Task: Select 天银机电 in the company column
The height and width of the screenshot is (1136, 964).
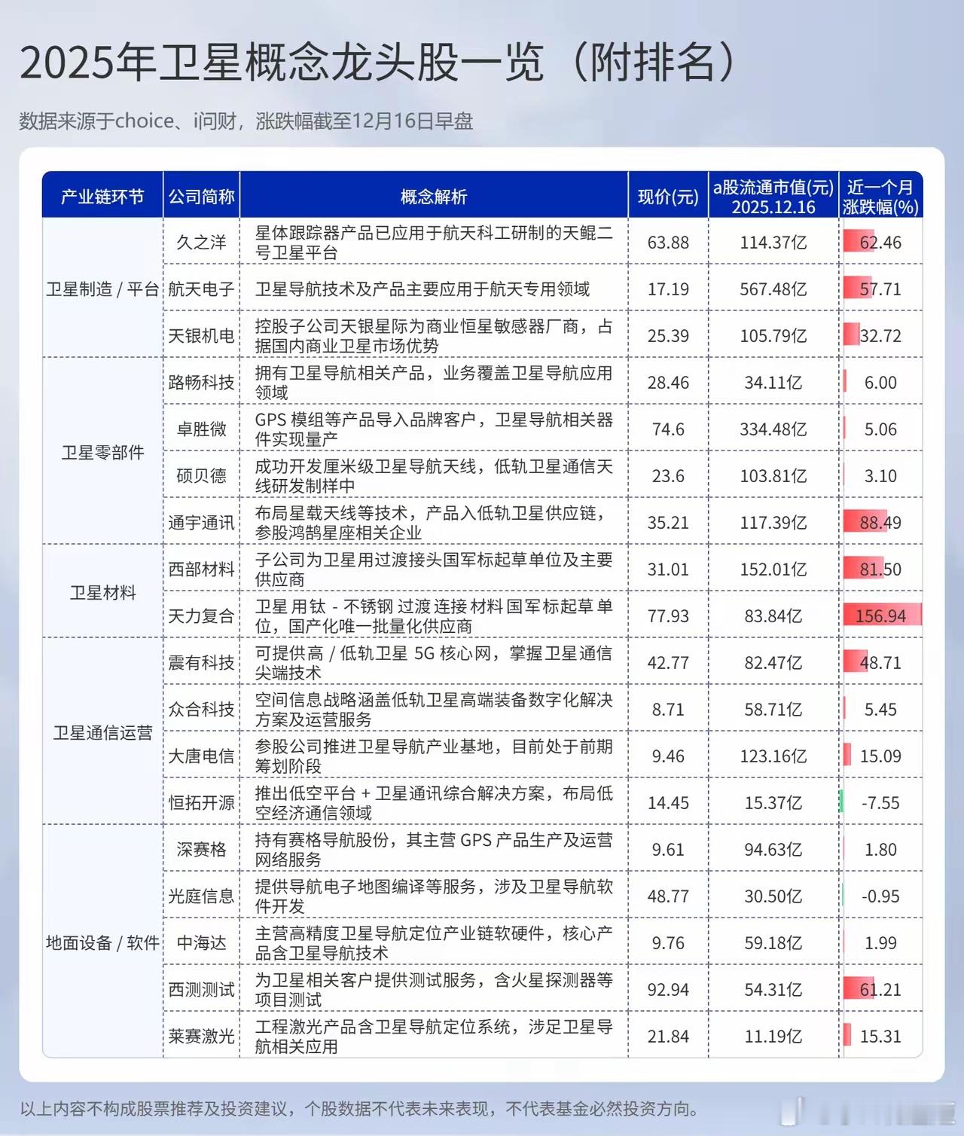Action: coord(201,334)
